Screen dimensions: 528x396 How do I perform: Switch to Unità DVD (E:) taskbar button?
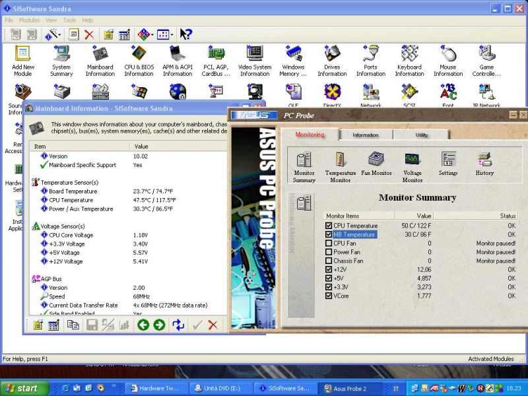point(221,388)
